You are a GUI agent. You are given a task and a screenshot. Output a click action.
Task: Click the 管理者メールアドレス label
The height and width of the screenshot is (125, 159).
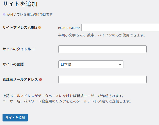coord(20,79)
